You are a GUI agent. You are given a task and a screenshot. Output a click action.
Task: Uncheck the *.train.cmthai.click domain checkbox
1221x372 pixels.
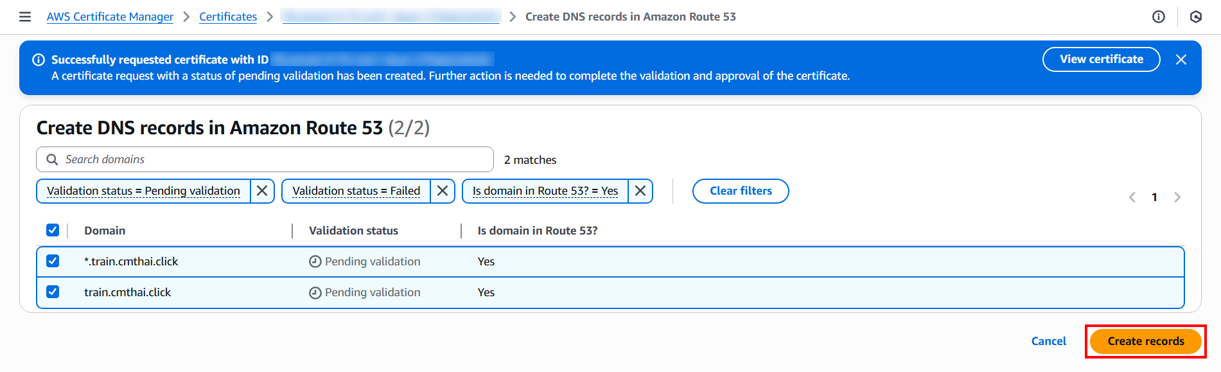(53, 261)
